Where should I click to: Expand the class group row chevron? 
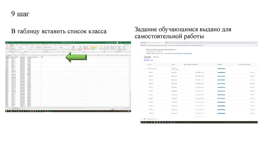[x=145, y=69]
